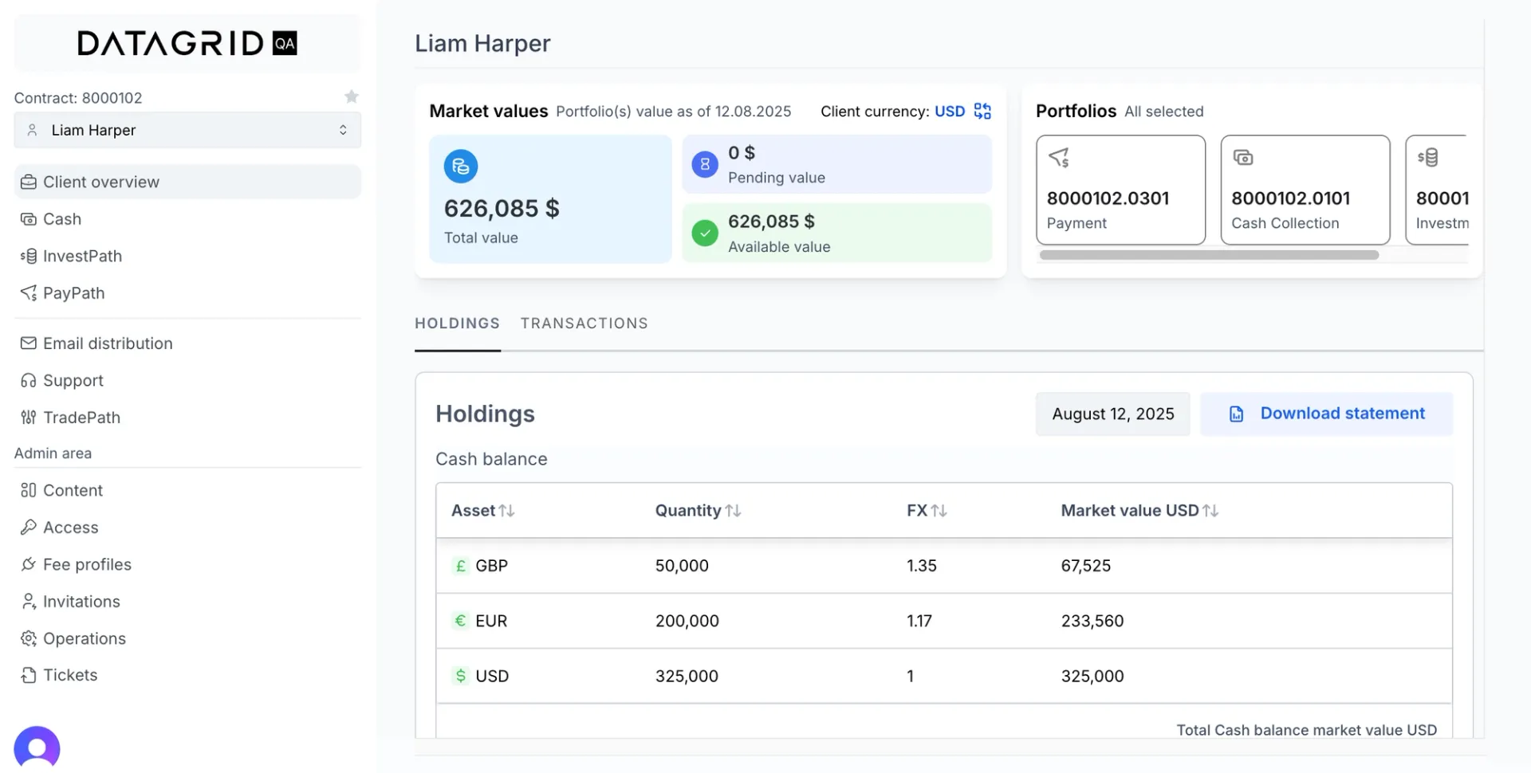Click the USD row quantity 325,000
The height and width of the screenshot is (773, 1531).
(687, 676)
